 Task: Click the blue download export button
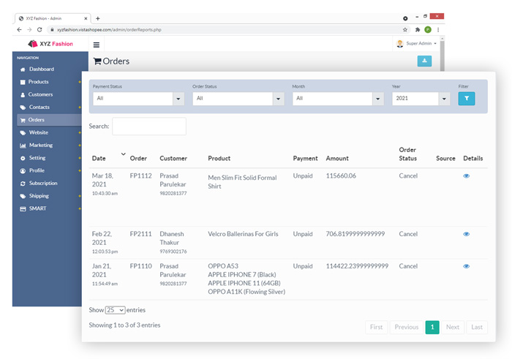424,61
